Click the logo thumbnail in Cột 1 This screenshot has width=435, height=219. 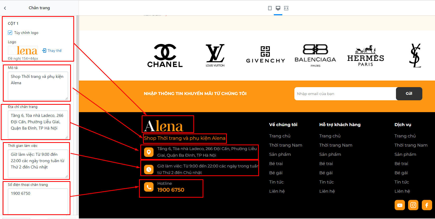click(23, 50)
